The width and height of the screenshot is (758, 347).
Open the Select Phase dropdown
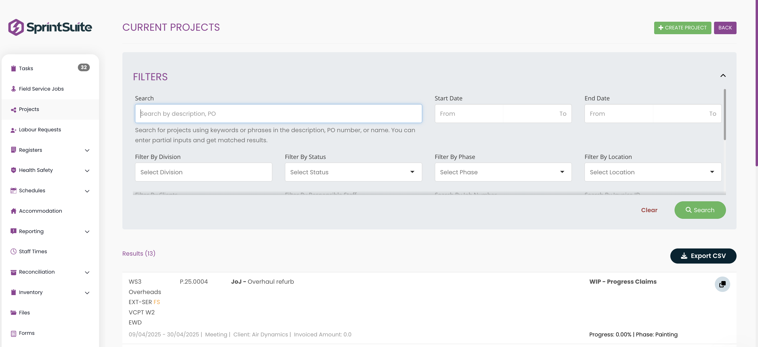pos(503,172)
